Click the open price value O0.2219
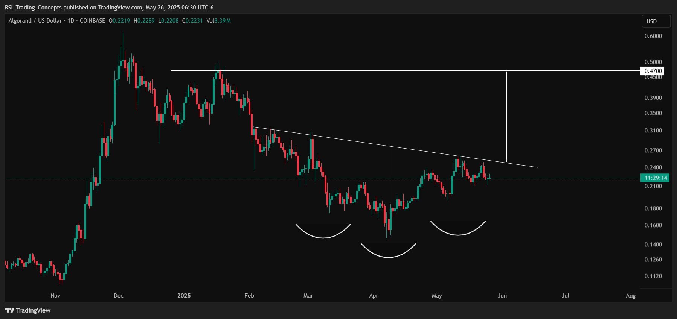This screenshot has width=677, height=319. (x=119, y=21)
